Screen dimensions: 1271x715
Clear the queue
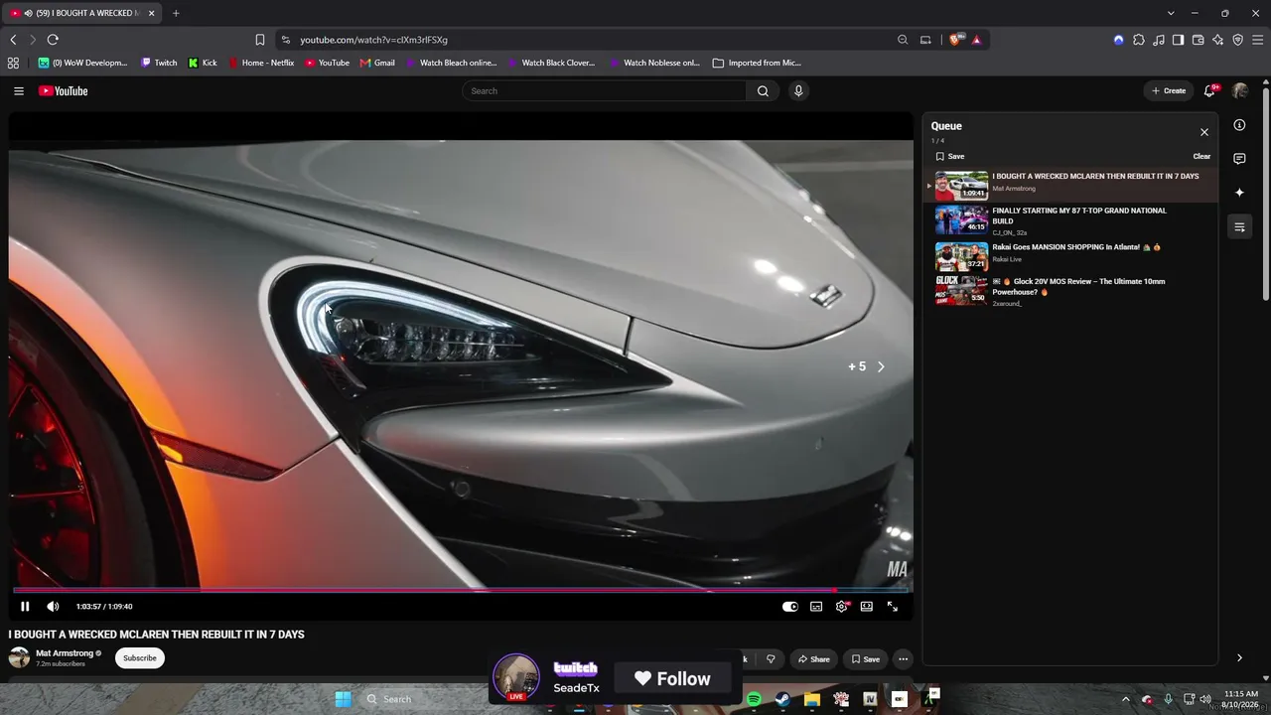(x=1201, y=157)
